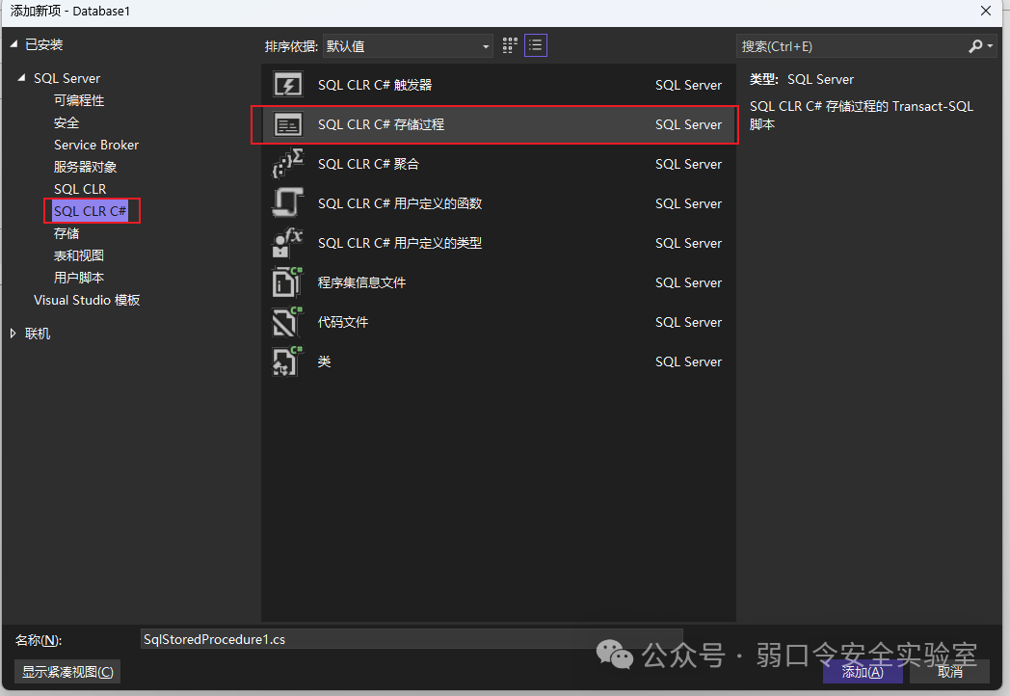This screenshot has width=1010, height=696.
Task: Click the 用户定义的函数 template icon
Action: (x=287, y=203)
